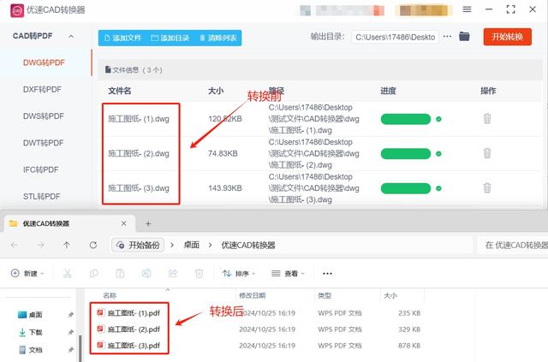Click the 添加目录 button
The height and width of the screenshot is (362, 548).
click(x=170, y=38)
